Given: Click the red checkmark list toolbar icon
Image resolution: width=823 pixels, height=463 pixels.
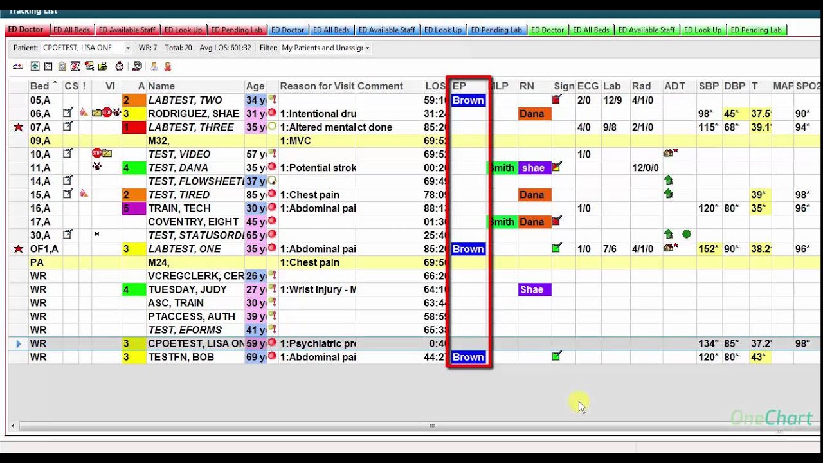Looking at the screenshot, I should click(x=75, y=66).
